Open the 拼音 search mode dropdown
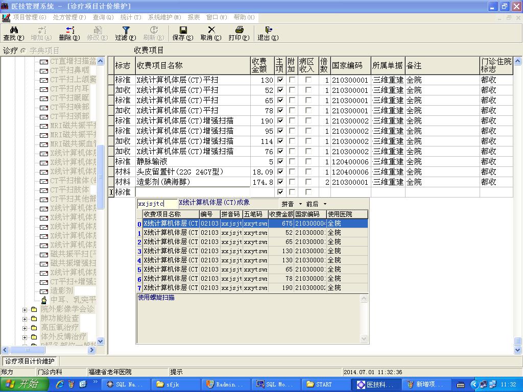 tap(292, 204)
